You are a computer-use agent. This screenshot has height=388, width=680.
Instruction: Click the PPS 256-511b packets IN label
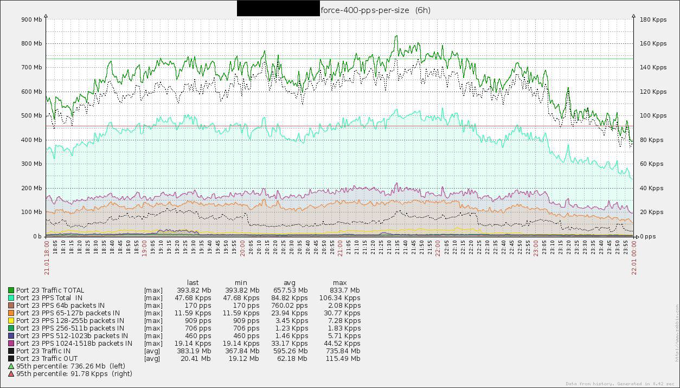[x=70, y=328]
